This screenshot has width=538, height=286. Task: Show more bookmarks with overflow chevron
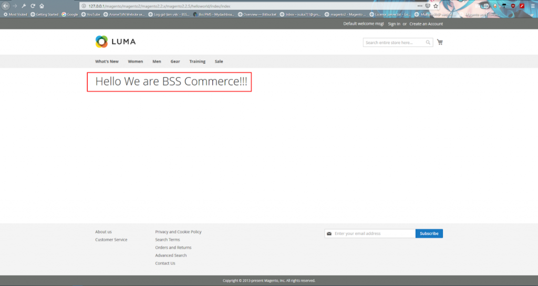click(x=533, y=15)
